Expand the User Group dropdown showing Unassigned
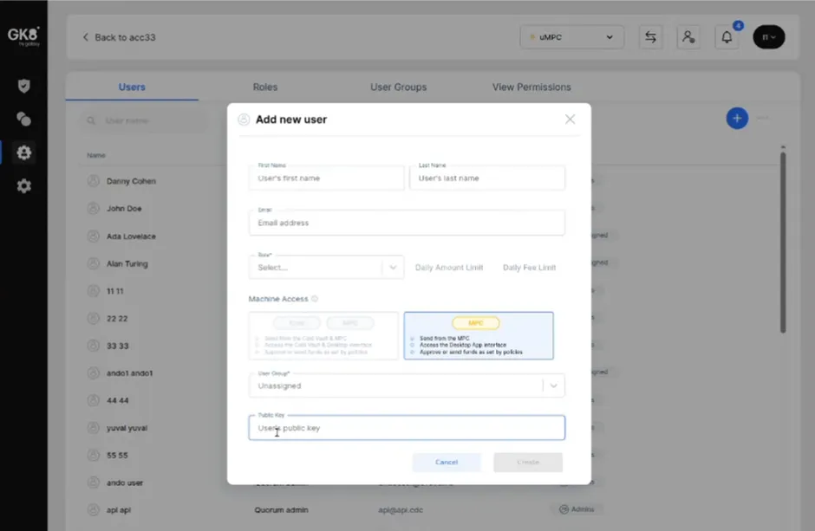 407,385
